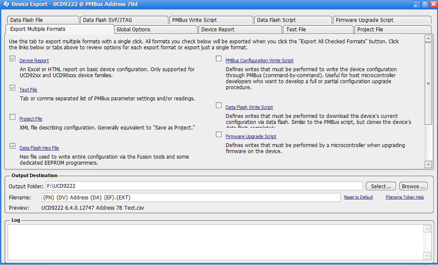Maximize the Device Export window
The image size is (438, 265).
pyautogui.click(x=425, y=4)
